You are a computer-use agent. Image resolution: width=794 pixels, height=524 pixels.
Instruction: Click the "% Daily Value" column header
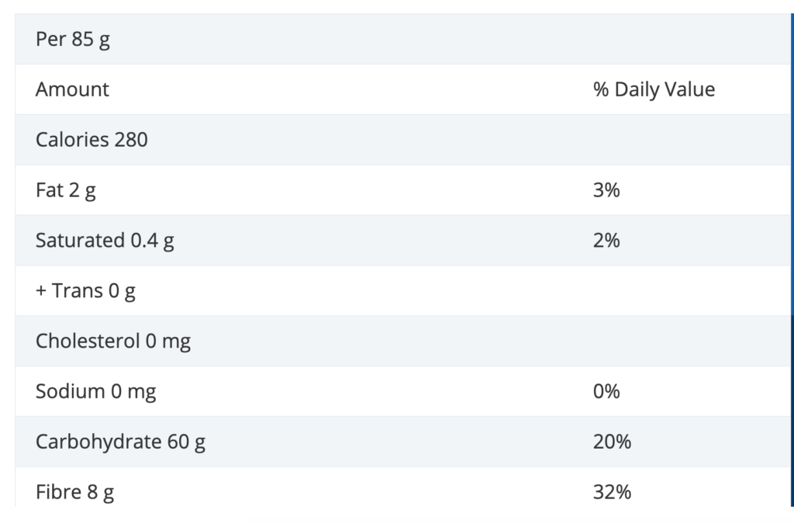tap(654, 90)
